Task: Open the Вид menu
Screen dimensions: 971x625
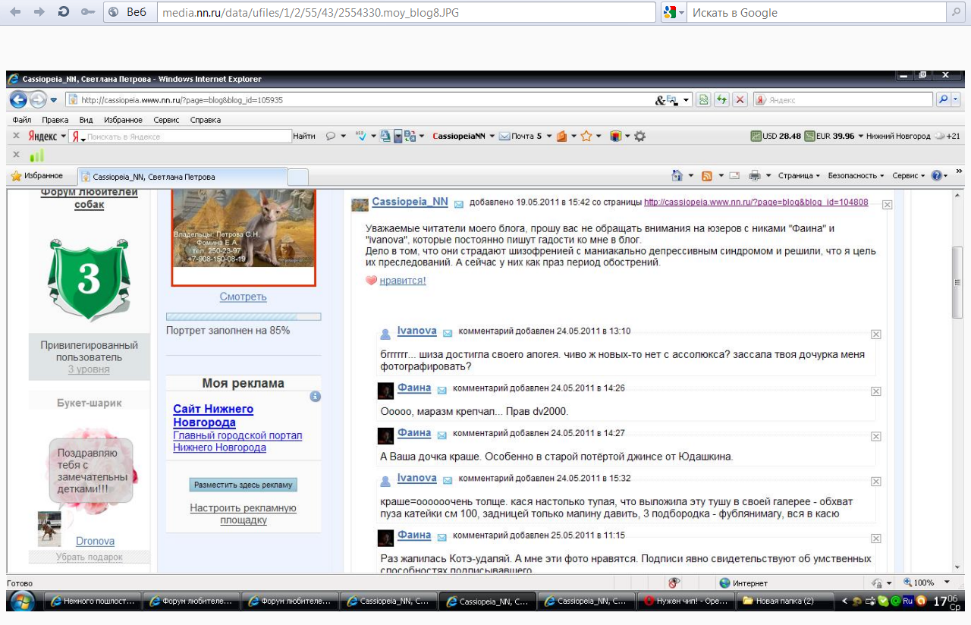Action: pyautogui.click(x=86, y=120)
